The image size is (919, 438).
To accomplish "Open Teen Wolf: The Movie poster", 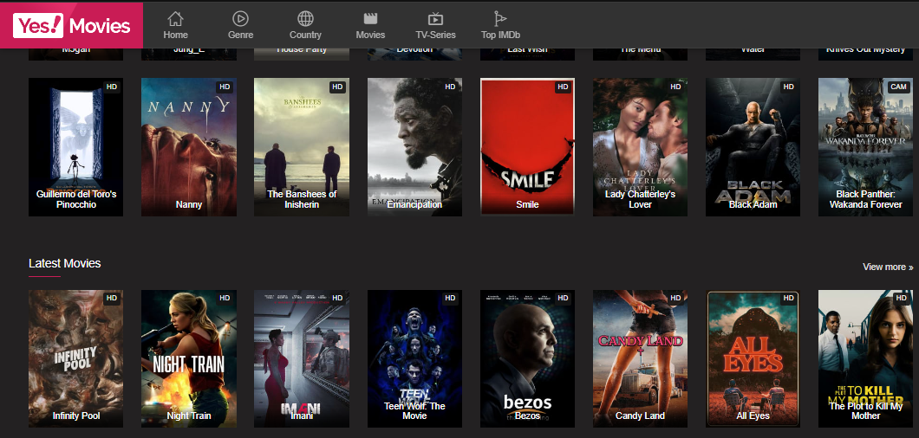I will click(x=414, y=358).
